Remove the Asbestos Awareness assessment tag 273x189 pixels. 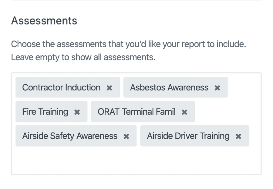(217, 87)
